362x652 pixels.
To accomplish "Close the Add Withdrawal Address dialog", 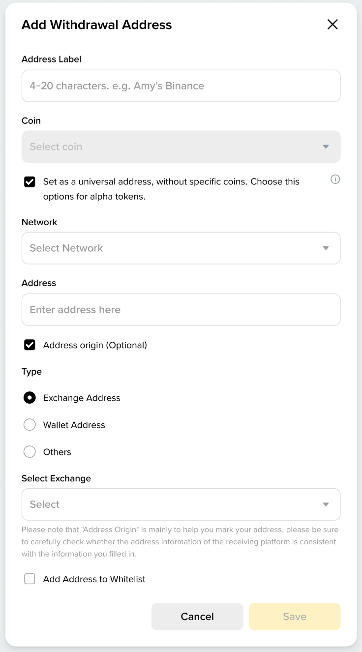I will pos(332,25).
